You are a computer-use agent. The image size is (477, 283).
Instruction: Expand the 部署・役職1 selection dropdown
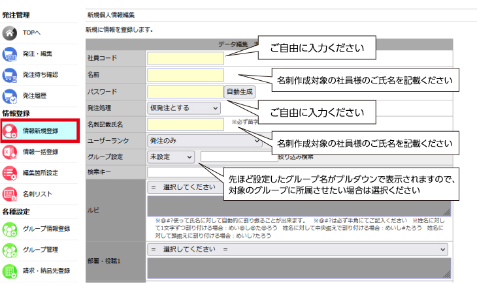coord(299,250)
